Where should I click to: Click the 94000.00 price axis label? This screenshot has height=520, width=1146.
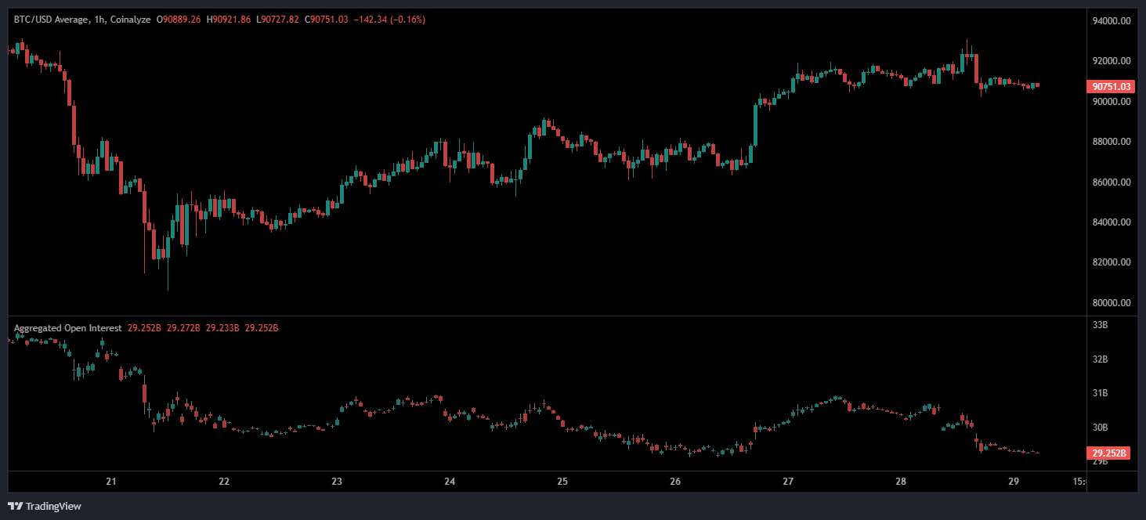tap(1111, 21)
